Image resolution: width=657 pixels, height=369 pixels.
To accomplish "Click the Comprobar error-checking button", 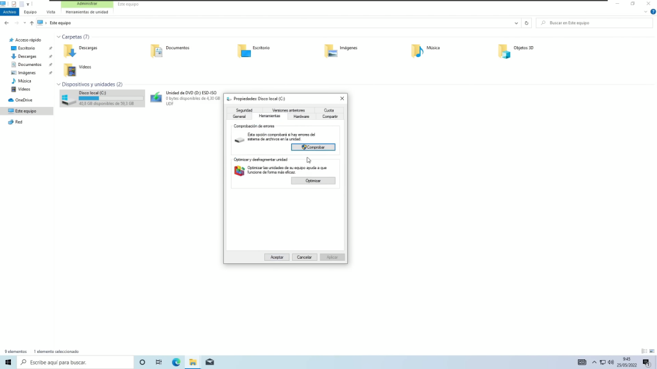I will (313, 147).
